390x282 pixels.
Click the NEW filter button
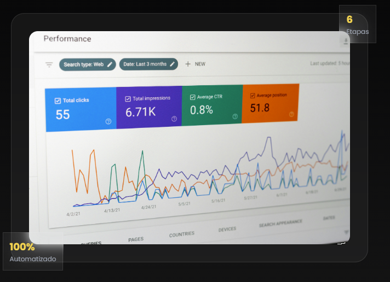pyautogui.click(x=195, y=64)
